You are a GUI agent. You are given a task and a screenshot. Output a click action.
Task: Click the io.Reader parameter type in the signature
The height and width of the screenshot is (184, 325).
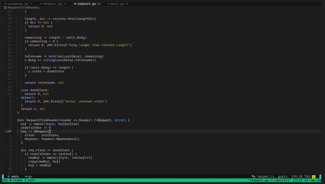point(82,120)
